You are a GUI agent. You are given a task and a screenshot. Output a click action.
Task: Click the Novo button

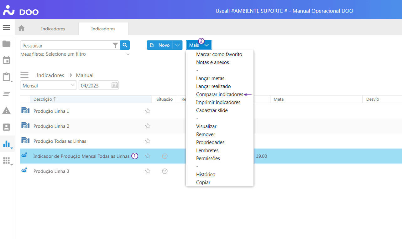click(160, 45)
